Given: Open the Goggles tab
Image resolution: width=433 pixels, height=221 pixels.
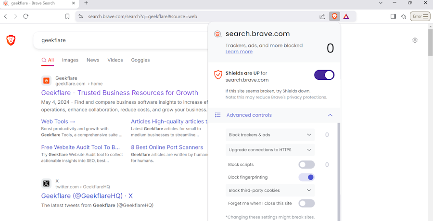Looking at the screenshot, I should point(140,60).
